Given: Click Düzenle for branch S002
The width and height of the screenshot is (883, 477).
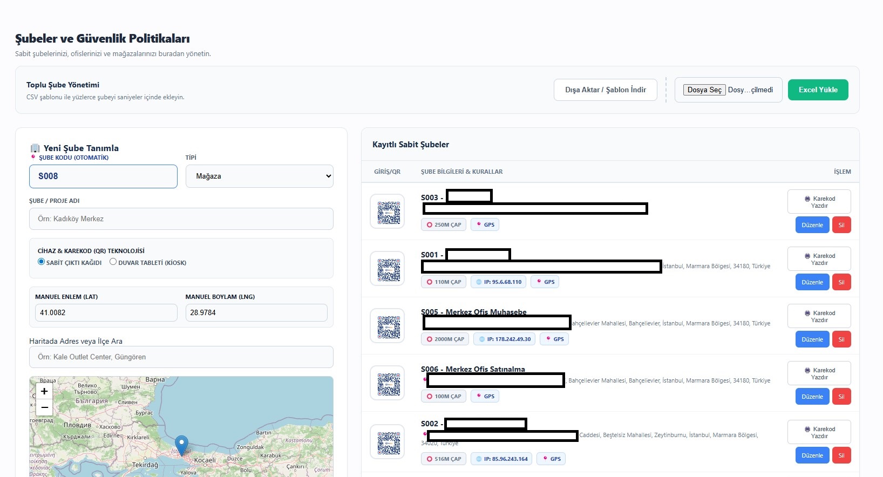Looking at the screenshot, I should tap(812, 455).
